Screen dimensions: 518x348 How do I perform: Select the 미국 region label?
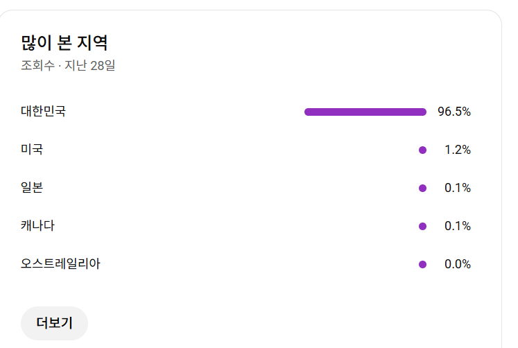pos(32,149)
